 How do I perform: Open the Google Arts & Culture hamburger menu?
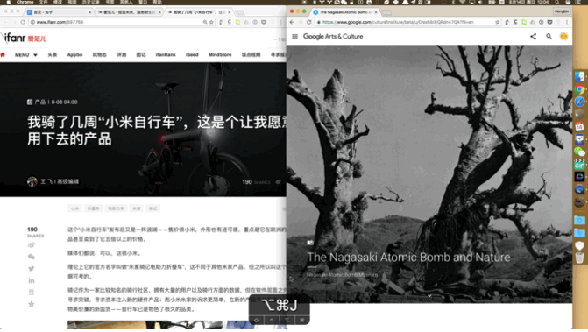[x=294, y=36]
